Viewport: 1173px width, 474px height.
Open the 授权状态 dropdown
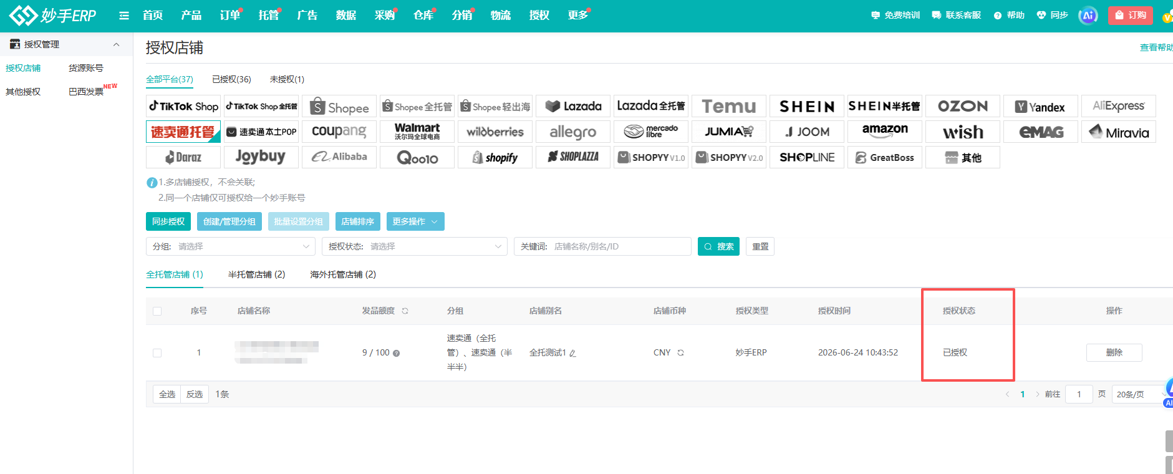(414, 246)
